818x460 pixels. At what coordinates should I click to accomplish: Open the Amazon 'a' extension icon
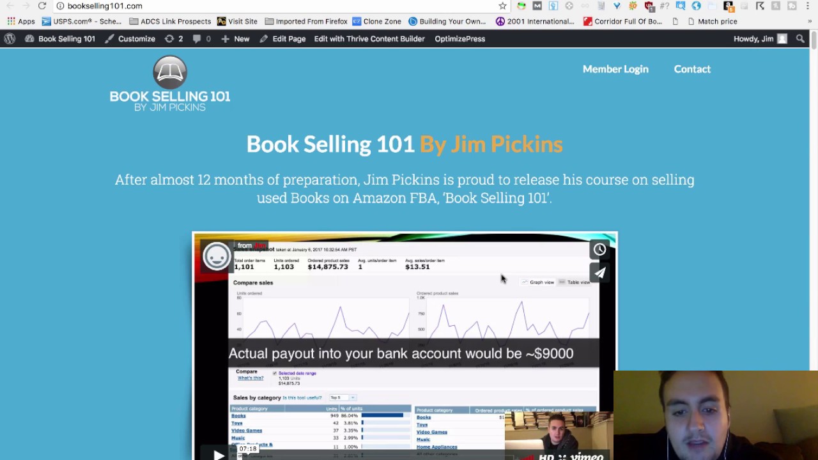click(x=729, y=6)
